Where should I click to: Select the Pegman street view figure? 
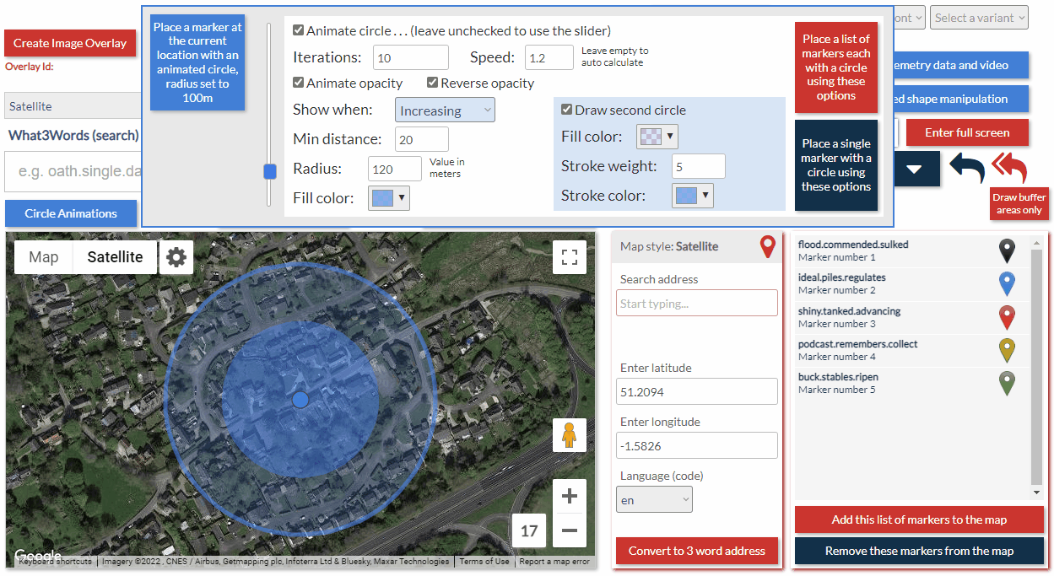click(x=570, y=435)
